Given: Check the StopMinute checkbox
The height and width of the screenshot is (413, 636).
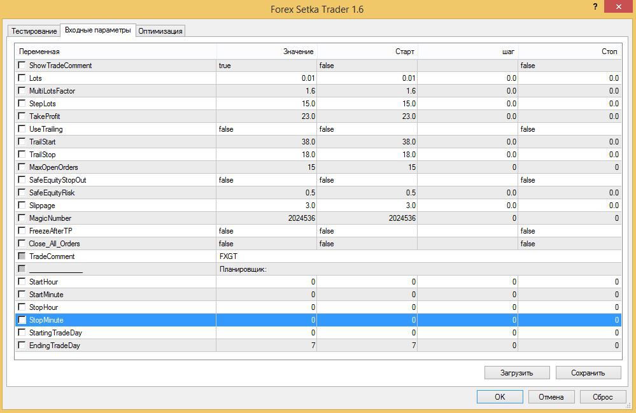Looking at the screenshot, I should tap(22, 319).
